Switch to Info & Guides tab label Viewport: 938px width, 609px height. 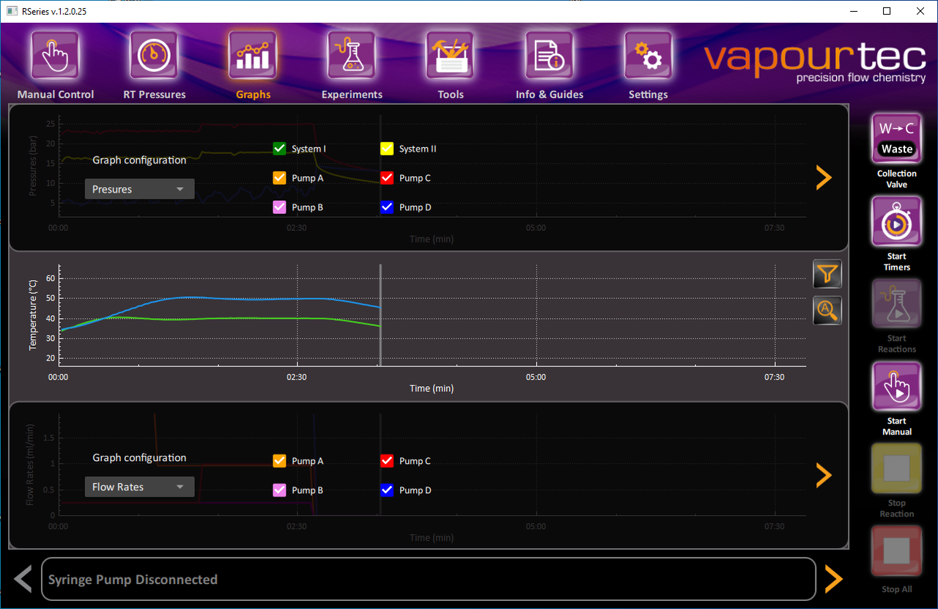[x=550, y=95]
